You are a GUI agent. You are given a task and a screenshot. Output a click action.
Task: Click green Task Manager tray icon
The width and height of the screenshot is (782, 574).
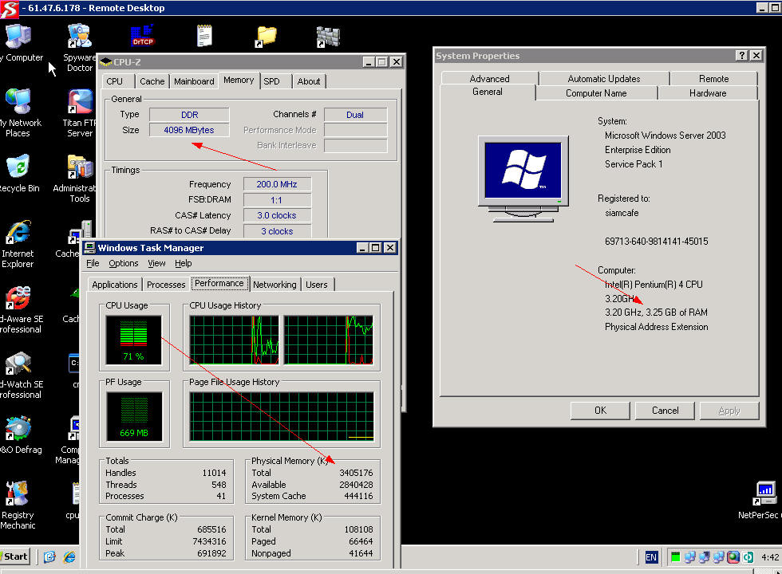pos(675,557)
